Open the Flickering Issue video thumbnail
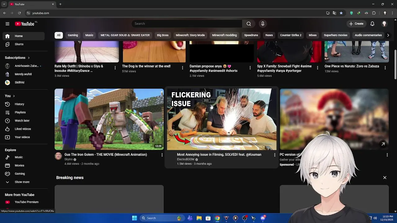This screenshot has width=397, height=223. tap(221, 119)
